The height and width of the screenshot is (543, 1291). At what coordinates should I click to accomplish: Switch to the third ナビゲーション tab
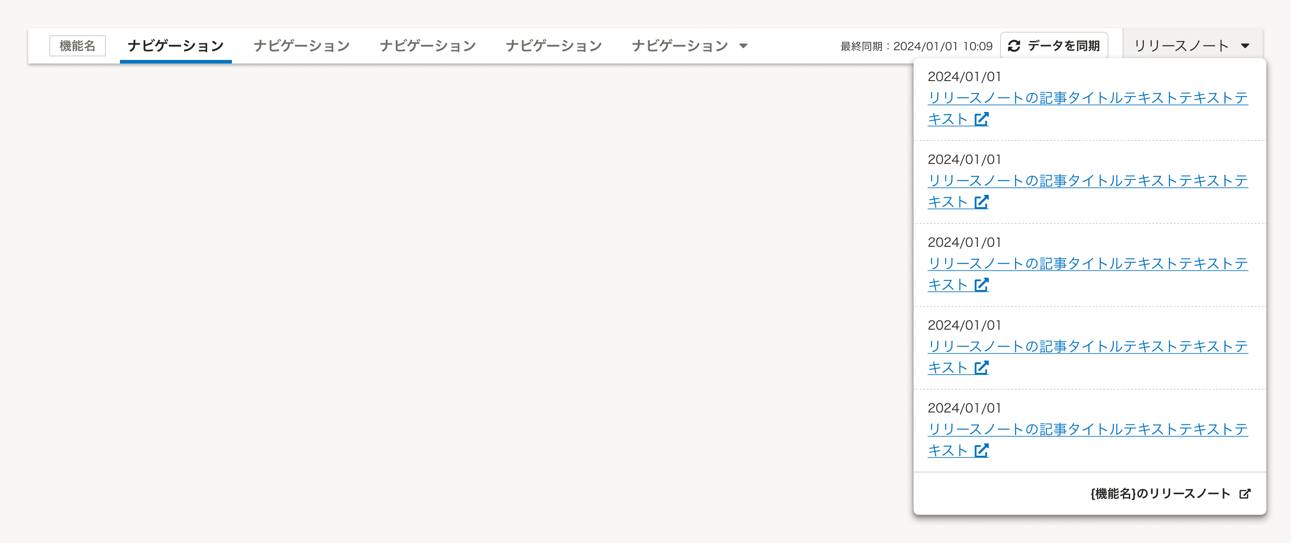pyautogui.click(x=428, y=46)
